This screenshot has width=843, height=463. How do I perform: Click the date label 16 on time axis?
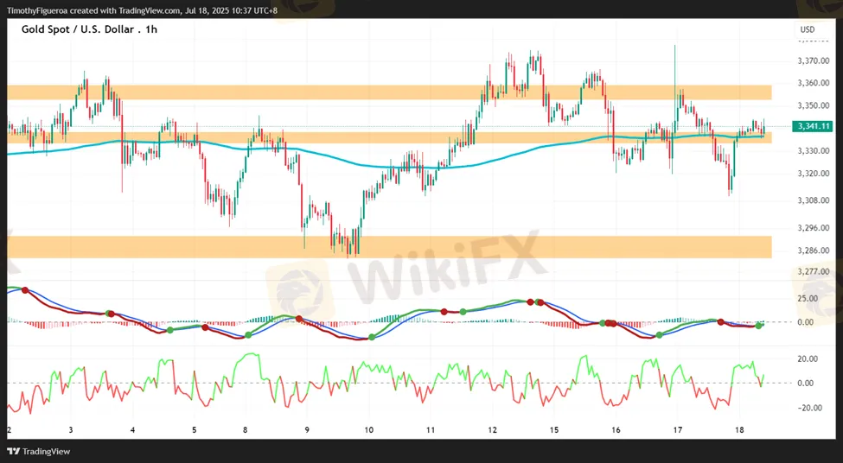pyautogui.click(x=616, y=430)
